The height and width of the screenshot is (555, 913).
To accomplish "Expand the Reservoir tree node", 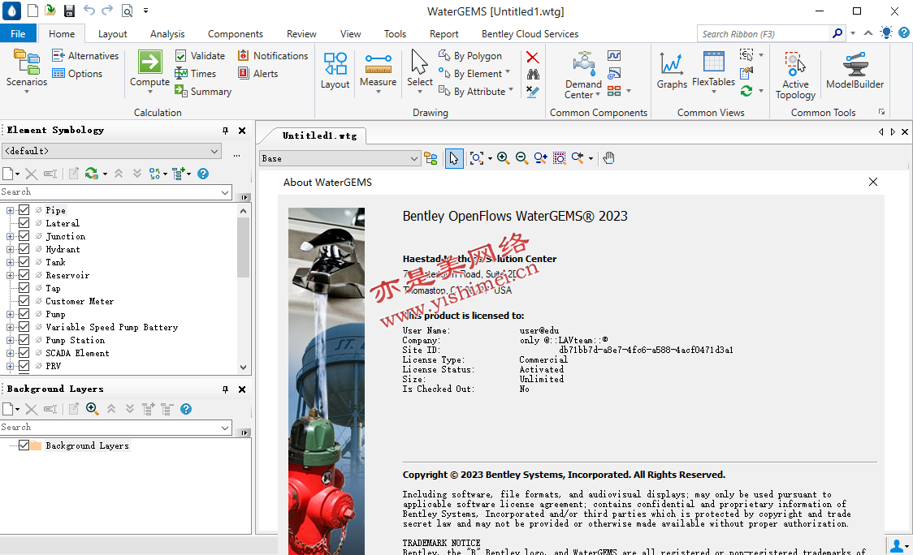I will [x=10, y=275].
